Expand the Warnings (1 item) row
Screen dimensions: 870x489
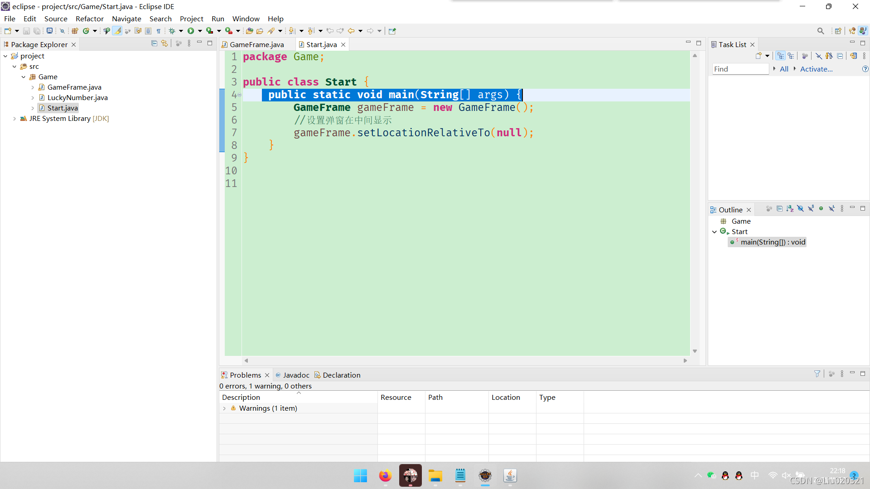[224, 408]
